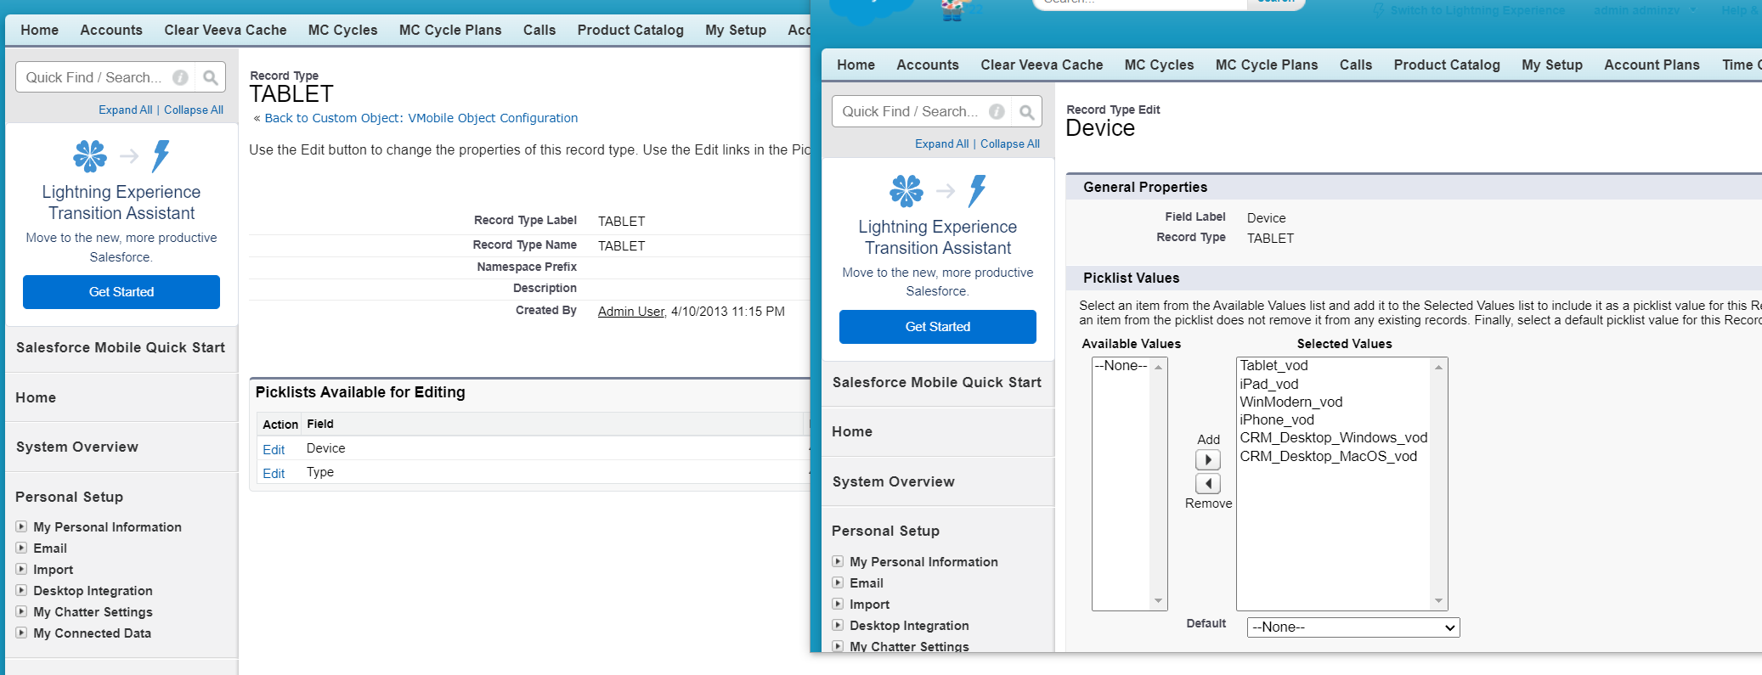Open the Product Catalog tab in left window
Screen dimensions: 1762x675
(630, 30)
